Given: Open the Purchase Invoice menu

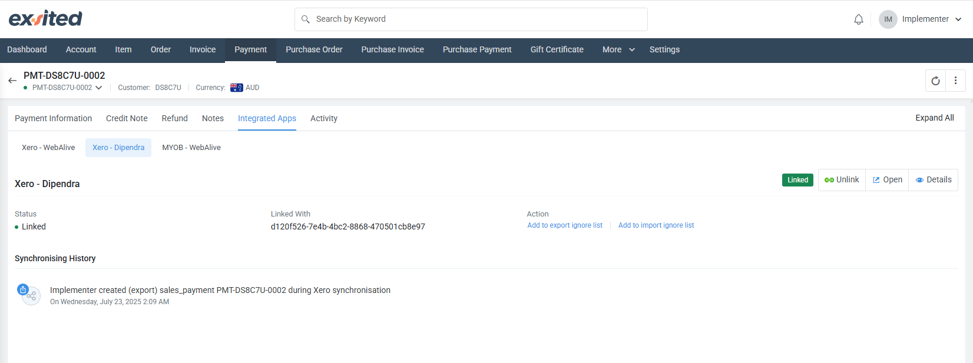Looking at the screenshot, I should point(393,50).
